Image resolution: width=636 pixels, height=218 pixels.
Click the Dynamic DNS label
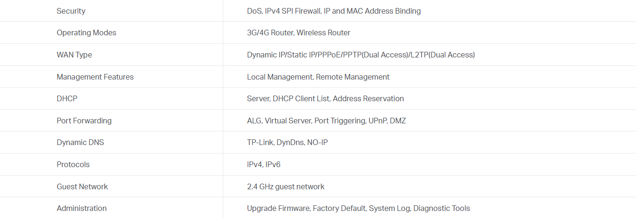click(x=80, y=143)
